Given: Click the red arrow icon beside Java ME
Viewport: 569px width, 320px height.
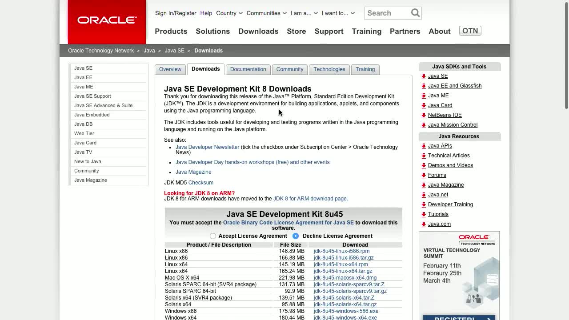Looking at the screenshot, I should (424, 96).
